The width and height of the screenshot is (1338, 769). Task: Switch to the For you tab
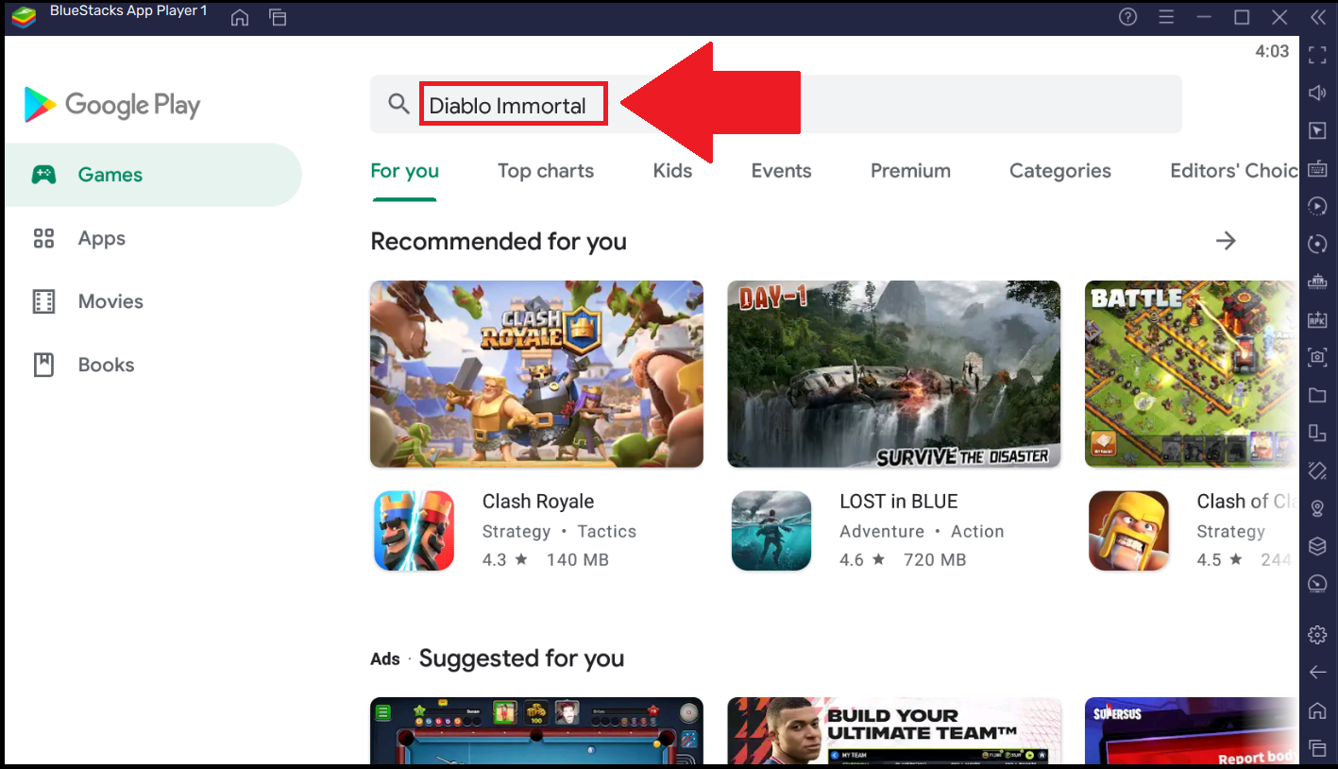(404, 171)
